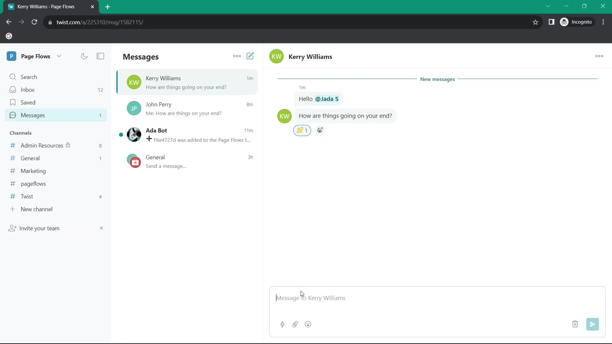Send the message
Image resolution: width=612 pixels, height=344 pixels.
[593, 324]
